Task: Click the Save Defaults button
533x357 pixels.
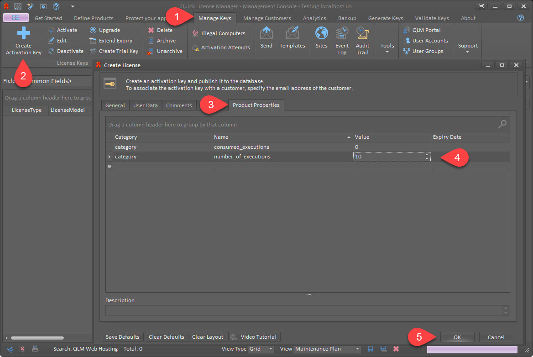Action: [122, 337]
